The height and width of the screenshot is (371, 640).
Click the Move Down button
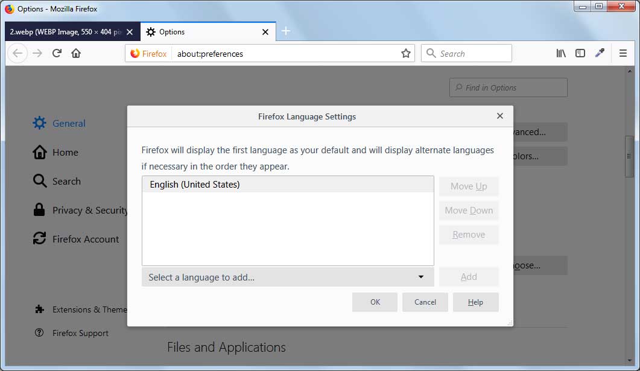pyautogui.click(x=469, y=211)
